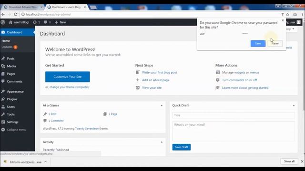Collapse the Activity panel
Image resolution: width=305 pixels, height=171 pixels.
coord(162,142)
